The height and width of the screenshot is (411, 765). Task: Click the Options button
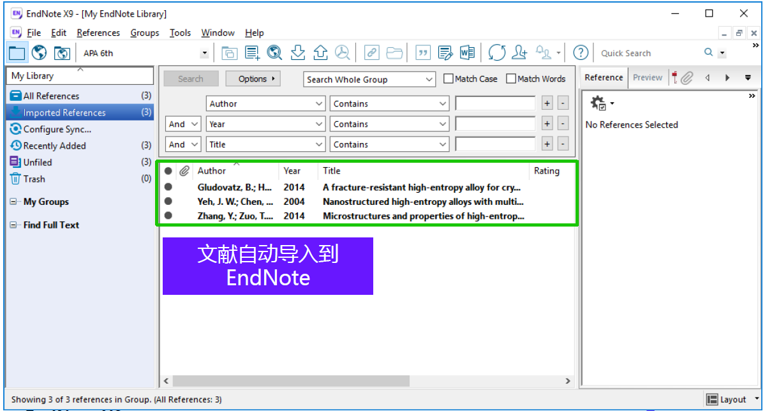click(253, 78)
